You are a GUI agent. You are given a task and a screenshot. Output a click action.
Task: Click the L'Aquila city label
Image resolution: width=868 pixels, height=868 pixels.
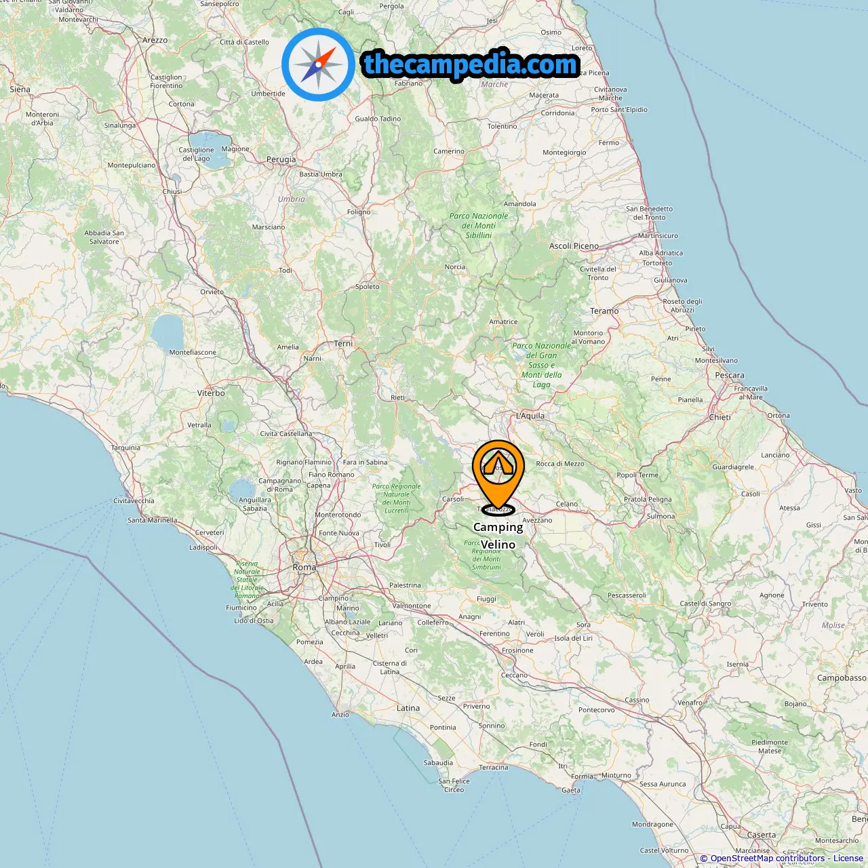click(530, 416)
